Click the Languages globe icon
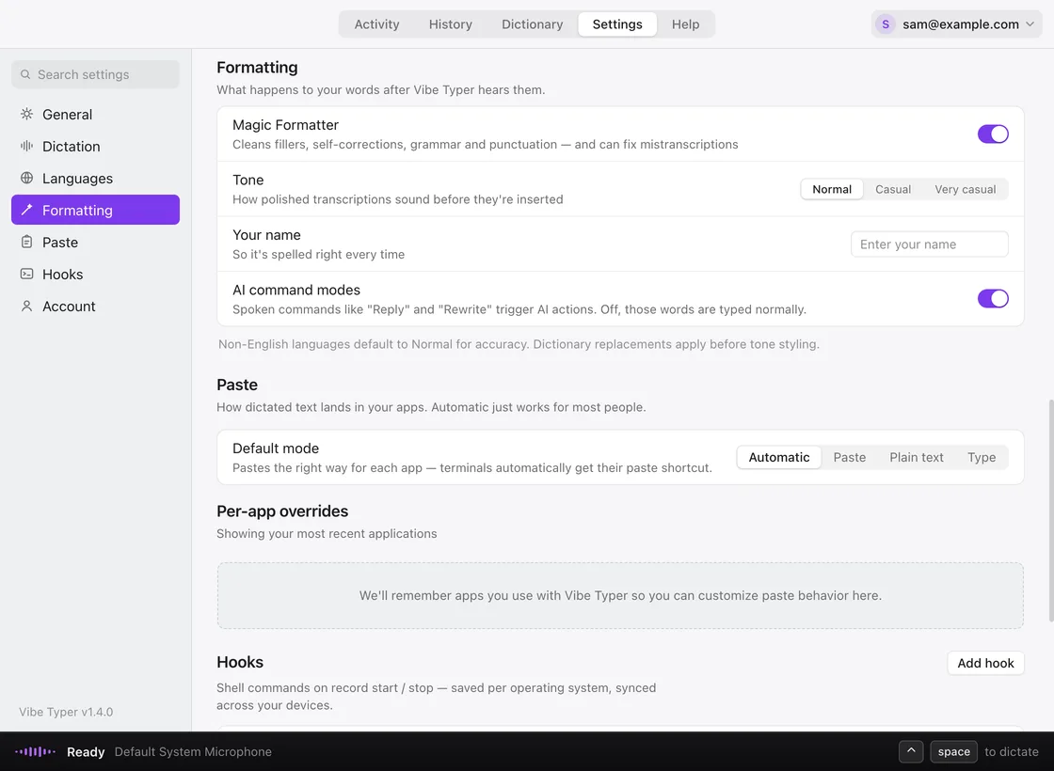This screenshot has height=771, width=1054. (27, 178)
